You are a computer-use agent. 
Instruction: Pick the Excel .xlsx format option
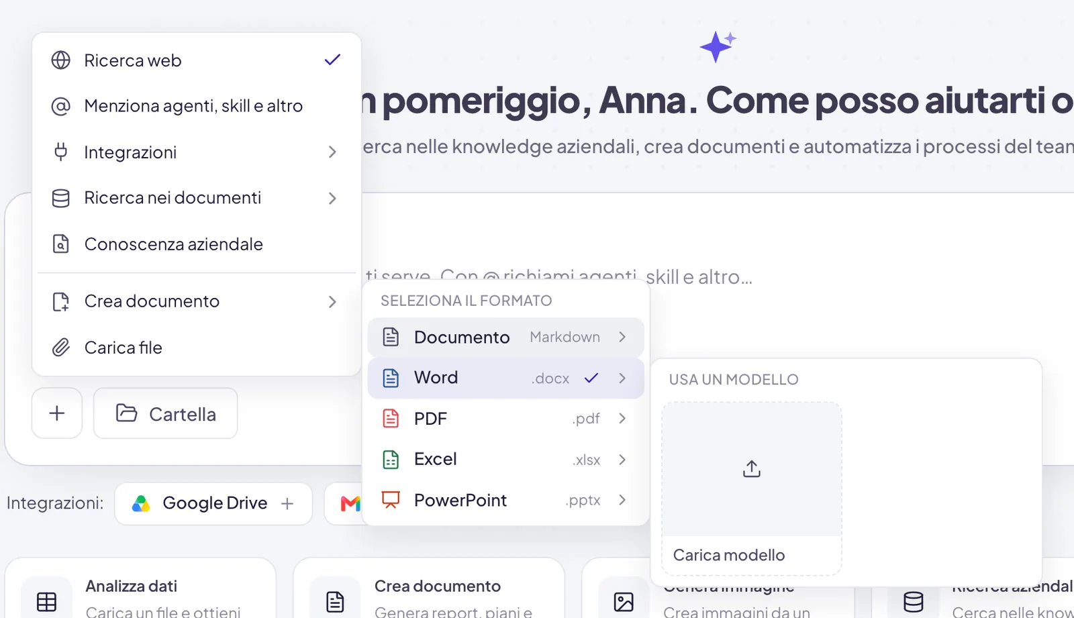tap(506, 460)
